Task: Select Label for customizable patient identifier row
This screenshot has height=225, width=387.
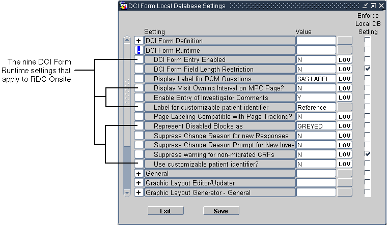Action: [219, 107]
